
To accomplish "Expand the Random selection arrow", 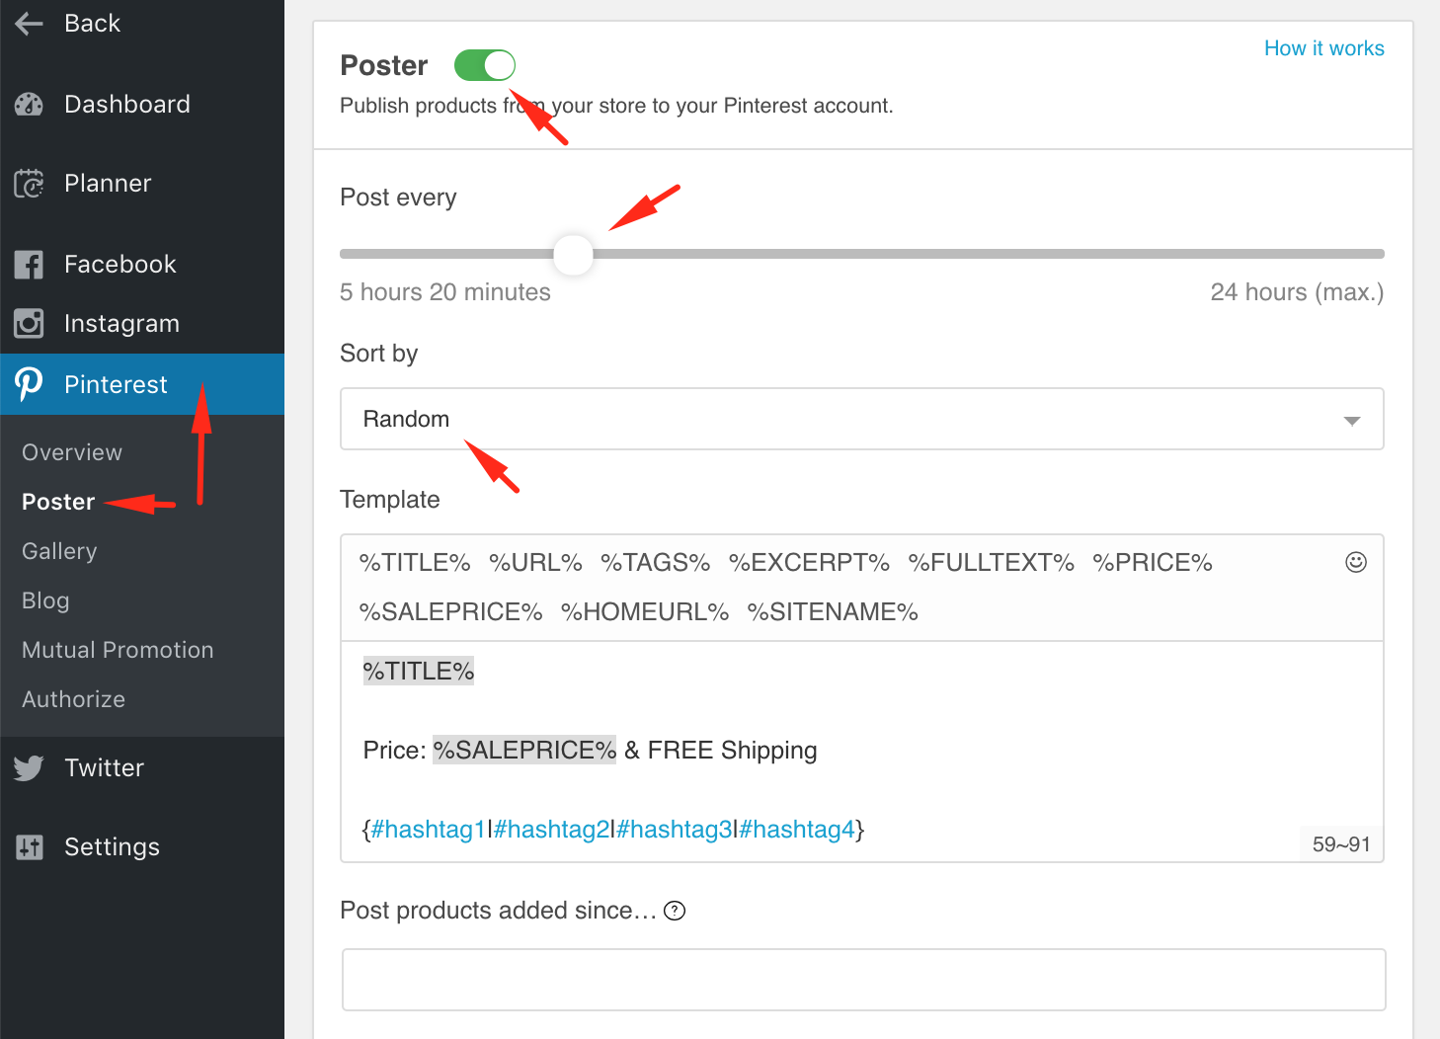I will [1351, 419].
